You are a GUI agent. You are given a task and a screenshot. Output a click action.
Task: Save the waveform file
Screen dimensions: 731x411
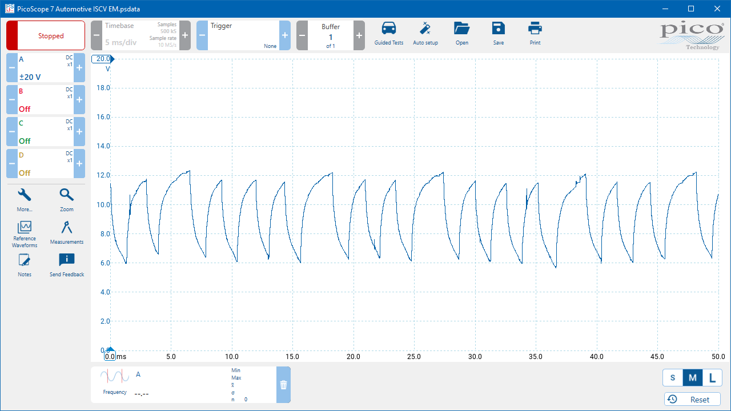click(498, 34)
